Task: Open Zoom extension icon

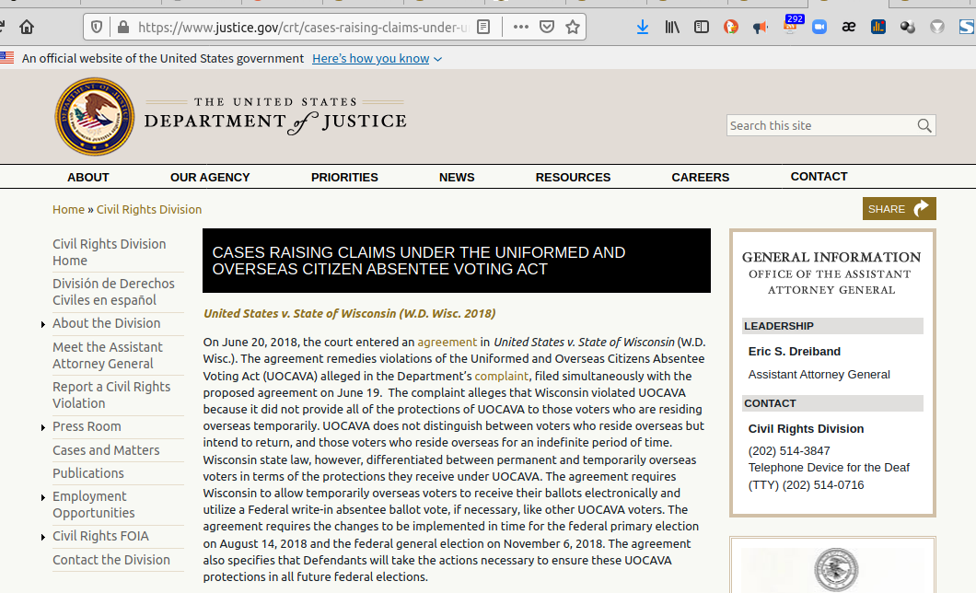Action: tap(819, 28)
